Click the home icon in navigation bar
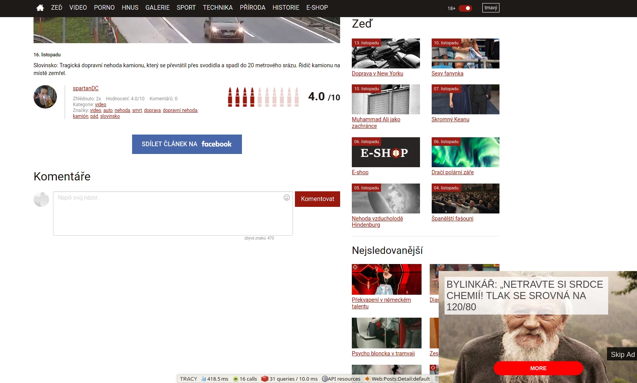 pyautogui.click(x=40, y=8)
